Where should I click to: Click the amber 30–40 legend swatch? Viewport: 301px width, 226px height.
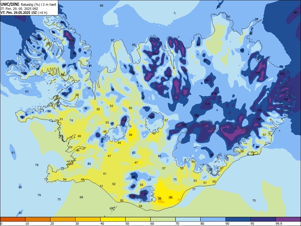pos(88,219)
